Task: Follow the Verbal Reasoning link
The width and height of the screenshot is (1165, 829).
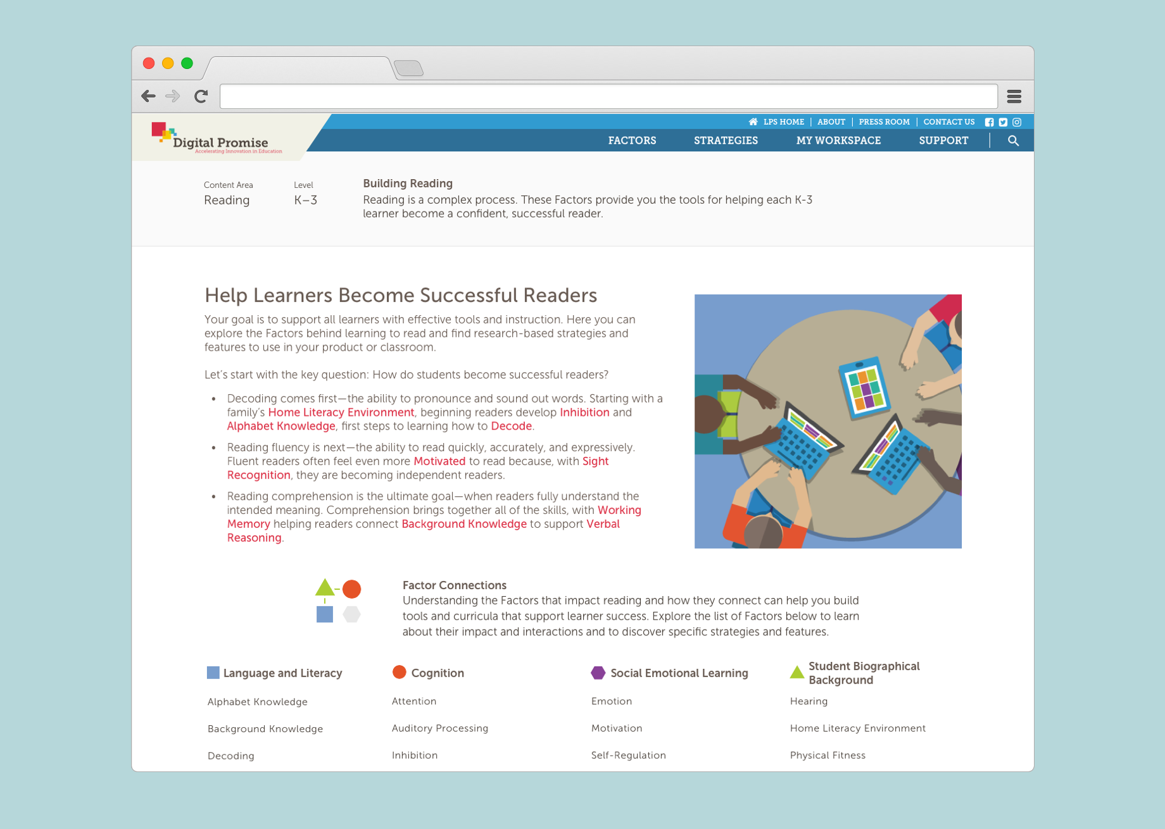Action: pos(603,524)
